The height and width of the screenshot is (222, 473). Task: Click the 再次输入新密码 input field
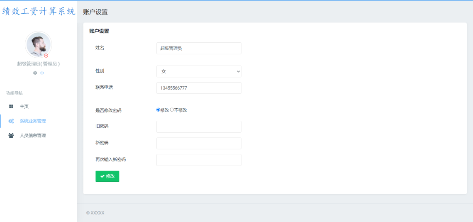199,160
